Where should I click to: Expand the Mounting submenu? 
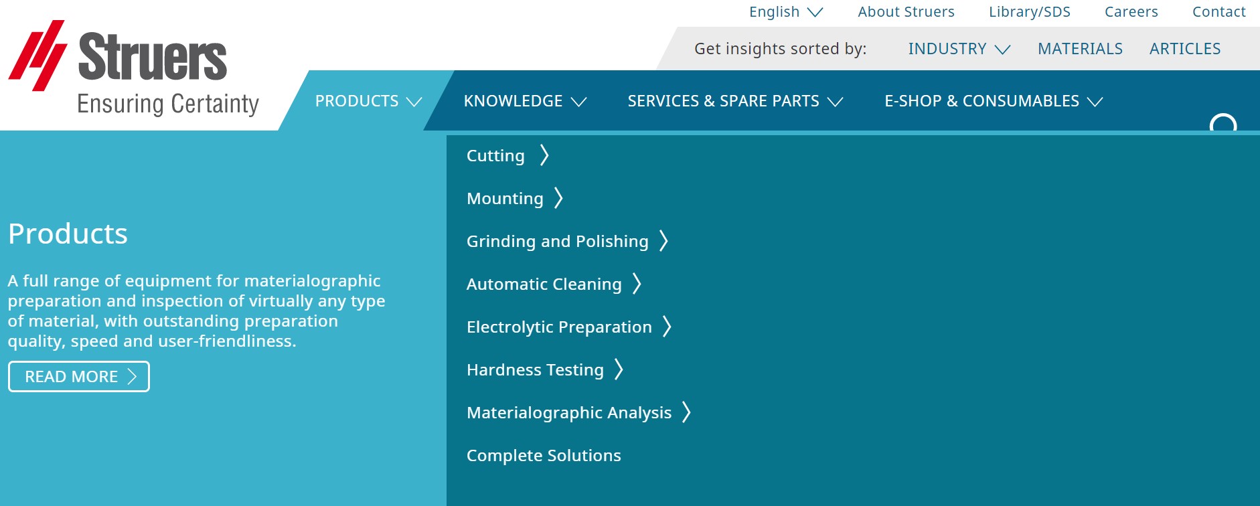(515, 198)
